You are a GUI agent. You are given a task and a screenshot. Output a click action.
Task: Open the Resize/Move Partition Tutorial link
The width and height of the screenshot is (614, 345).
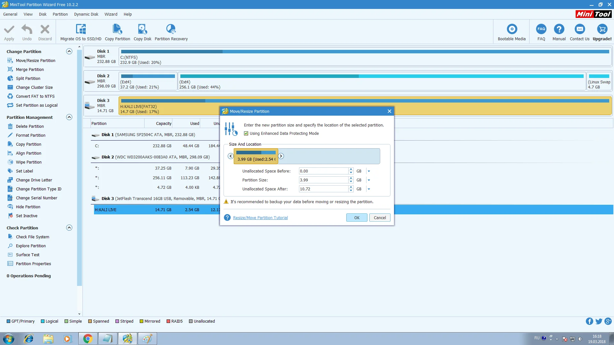click(x=260, y=218)
